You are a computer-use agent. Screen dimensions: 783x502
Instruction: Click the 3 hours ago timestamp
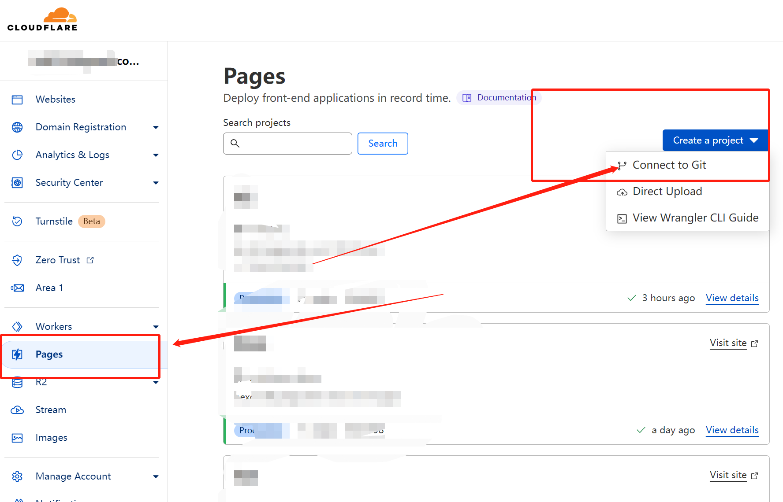click(668, 298)
